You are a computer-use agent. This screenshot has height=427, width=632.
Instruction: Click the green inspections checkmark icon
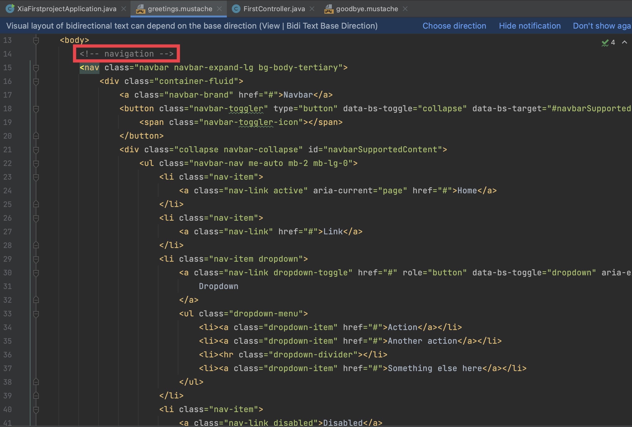(x=605, y=43)
